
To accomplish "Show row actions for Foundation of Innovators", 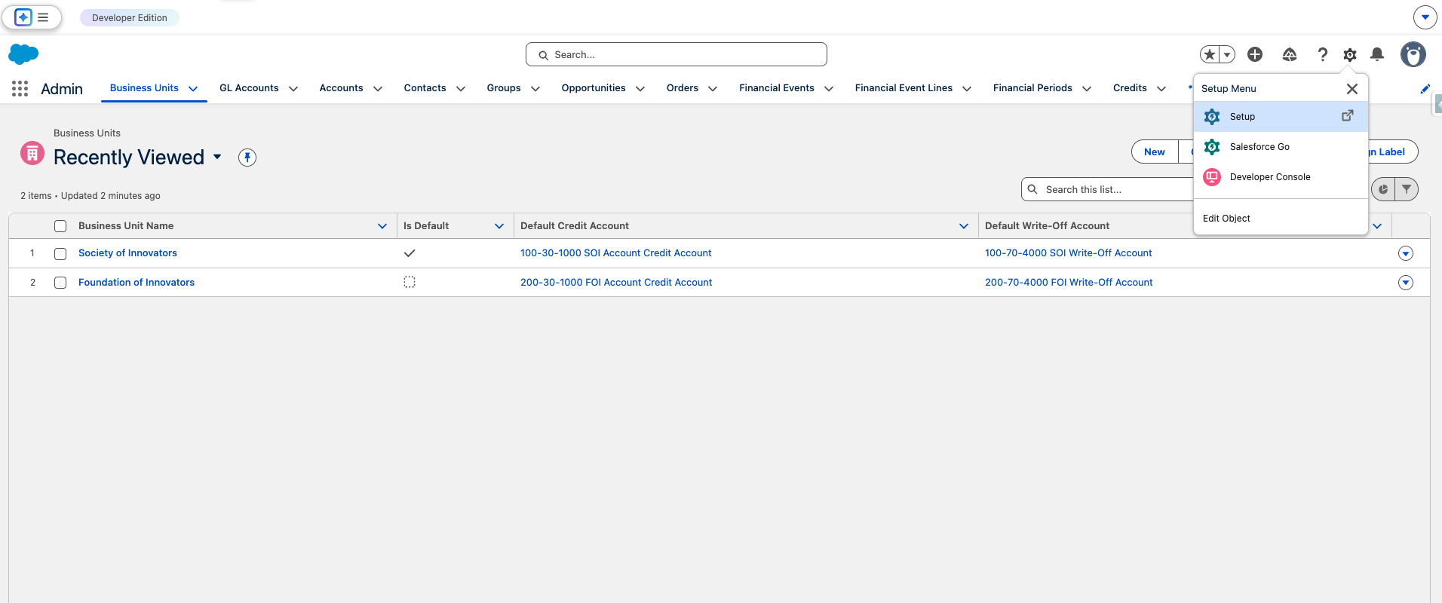I will tap(1406, 283).
